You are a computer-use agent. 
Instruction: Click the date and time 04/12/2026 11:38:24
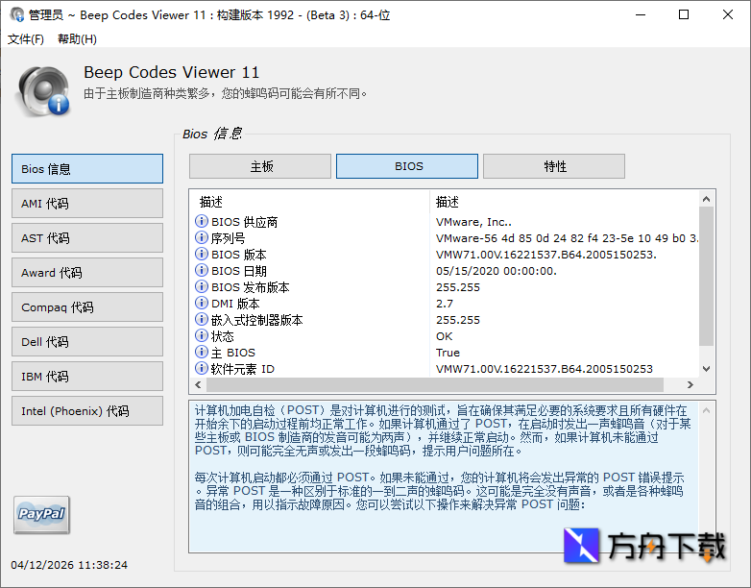69,565
